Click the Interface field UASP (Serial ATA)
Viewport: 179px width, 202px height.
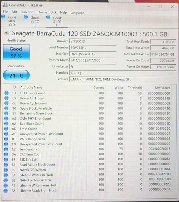[93, 54]
